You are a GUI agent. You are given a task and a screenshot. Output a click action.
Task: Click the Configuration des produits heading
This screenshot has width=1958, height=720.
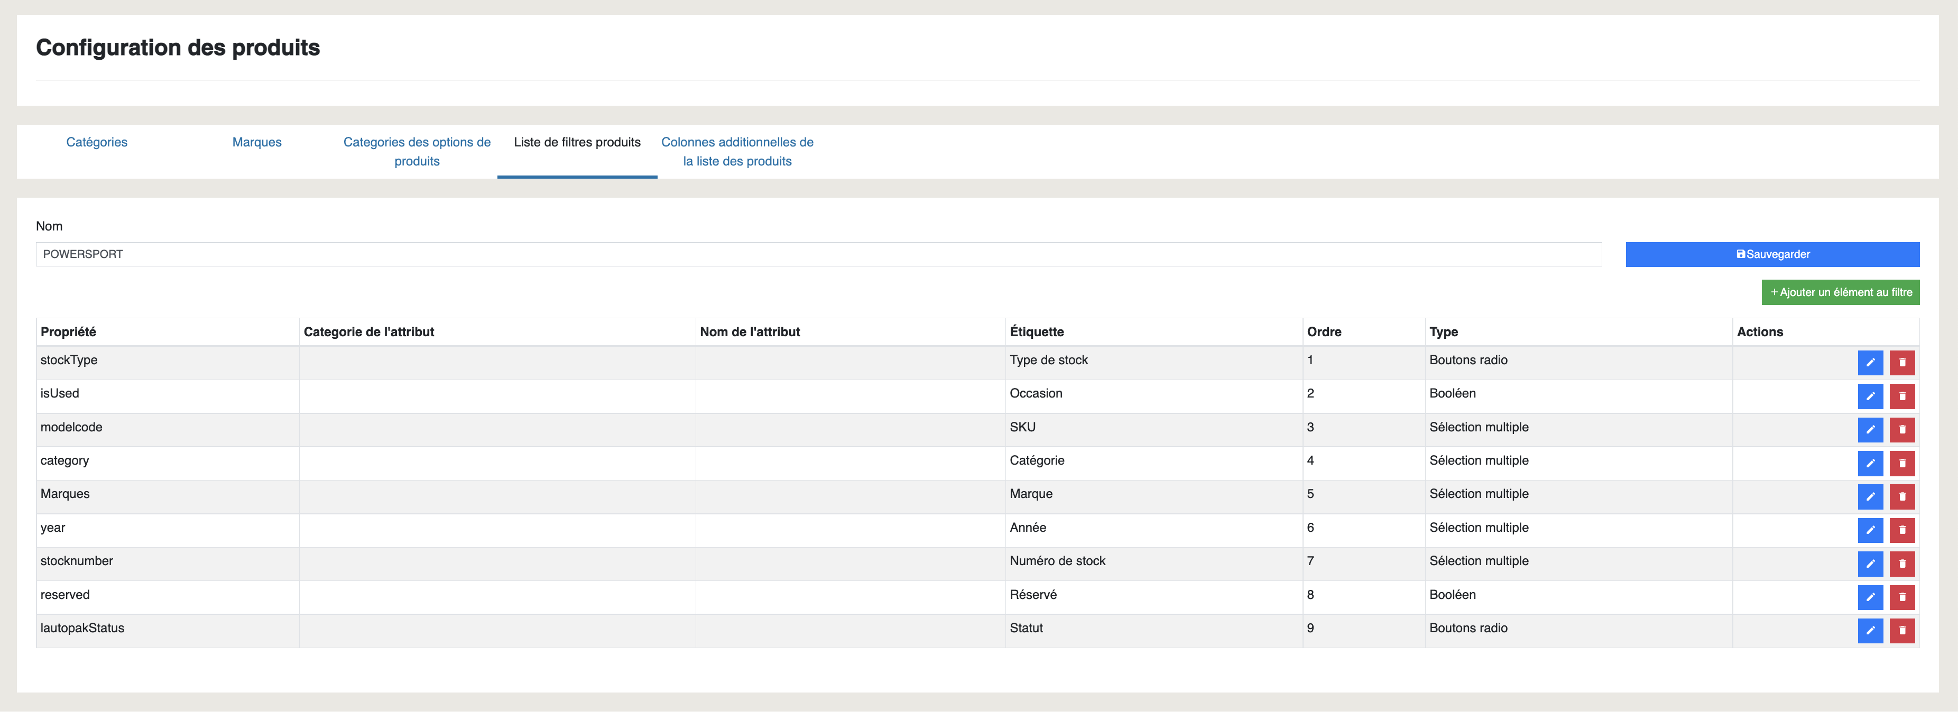click(x=178, y=48)
